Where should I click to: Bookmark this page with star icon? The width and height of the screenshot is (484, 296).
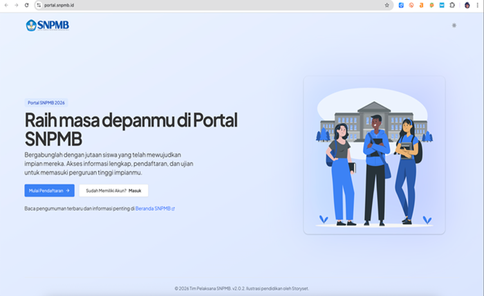pos(387,6)
